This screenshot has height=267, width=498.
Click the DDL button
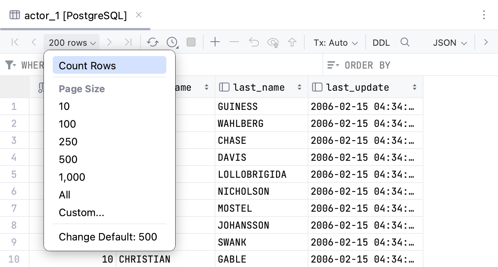[x=381, y=43]
